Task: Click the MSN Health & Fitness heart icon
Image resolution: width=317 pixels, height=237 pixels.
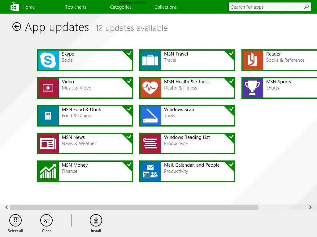Action: [x=150, y=88]
